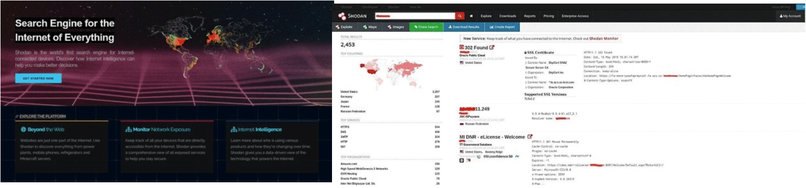This screenshot has height=188, width=806.
Task: Click the Download Results button
Action: click(464, 27)
